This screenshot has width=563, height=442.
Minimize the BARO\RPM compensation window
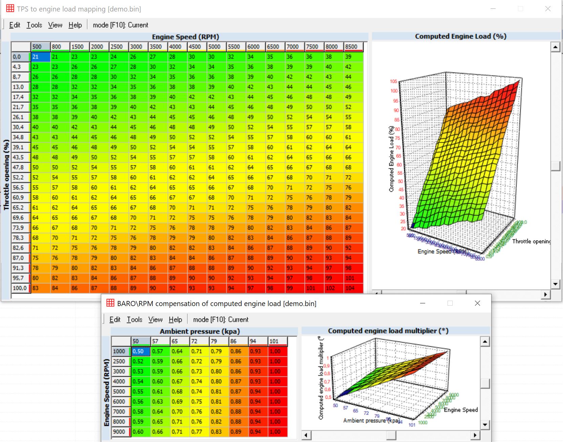click(423, 303)
